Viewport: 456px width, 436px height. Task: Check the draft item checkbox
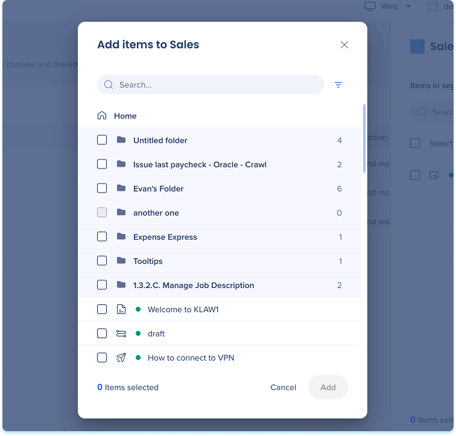point(102,333)
